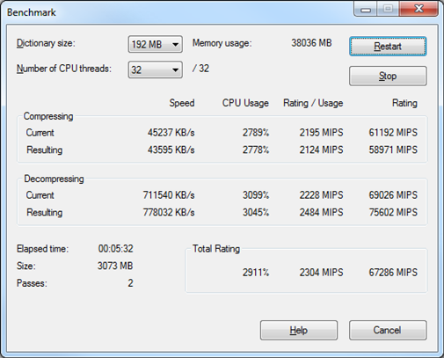Click the Passes count value
The height and width of the screenshot is (358, 444).
tap(130, 283)
